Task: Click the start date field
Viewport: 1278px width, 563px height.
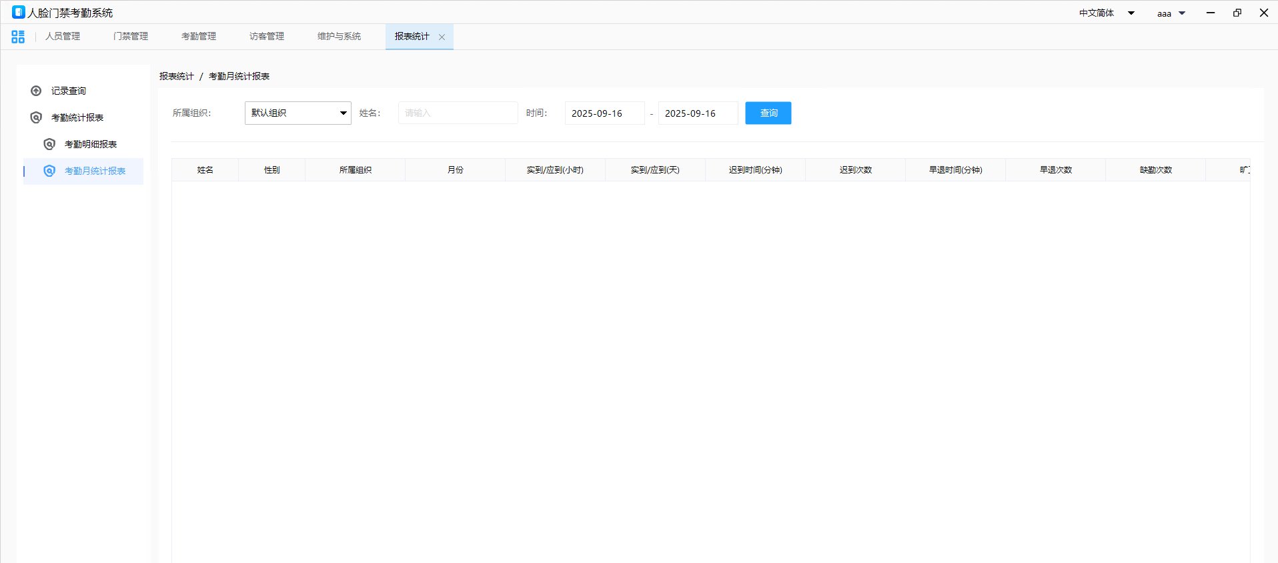Action: (604, 113)
